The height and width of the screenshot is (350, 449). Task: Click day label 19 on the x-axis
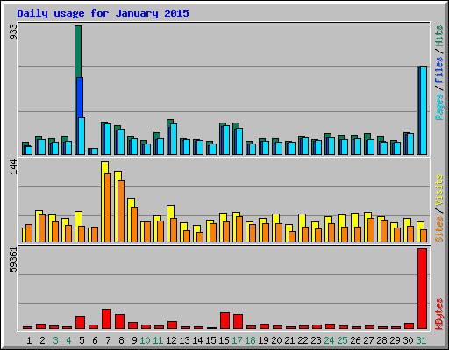(263, 340)
